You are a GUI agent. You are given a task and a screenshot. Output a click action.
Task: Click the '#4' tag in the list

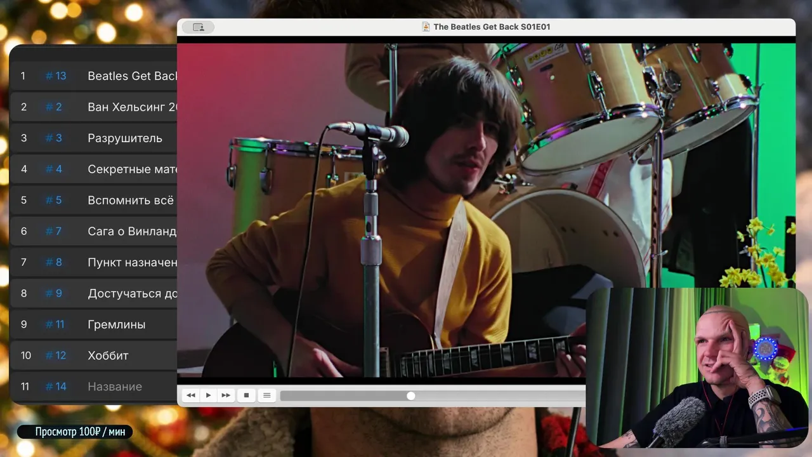tap(54, 169)
